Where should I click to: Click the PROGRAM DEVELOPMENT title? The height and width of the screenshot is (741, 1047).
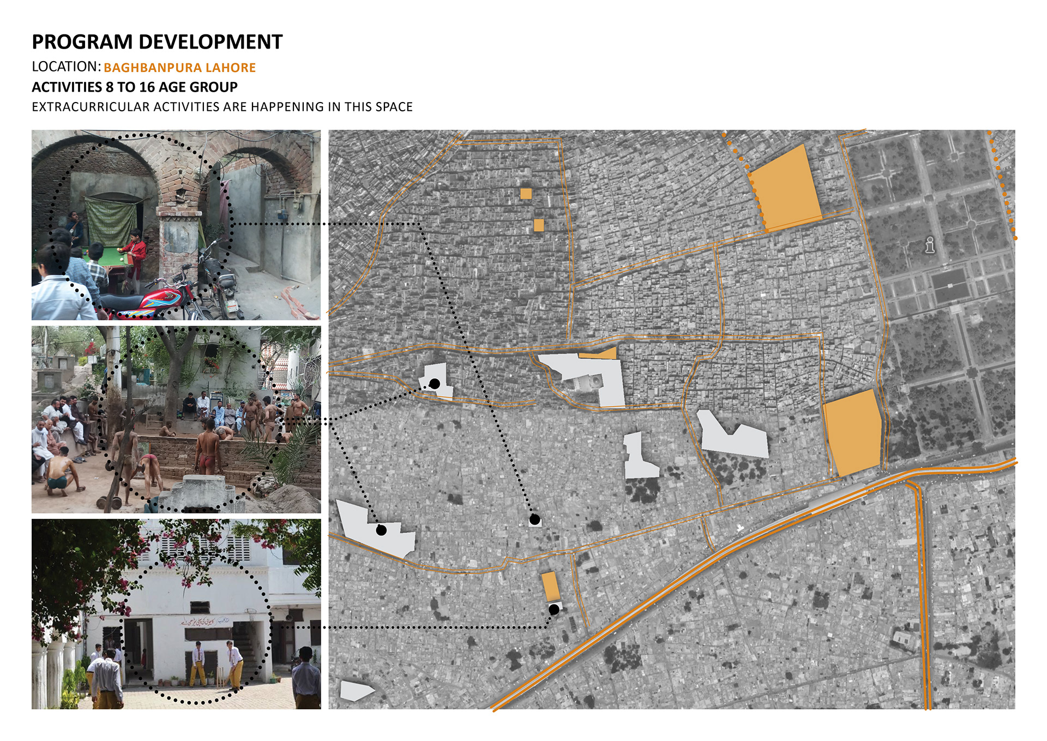157,42
